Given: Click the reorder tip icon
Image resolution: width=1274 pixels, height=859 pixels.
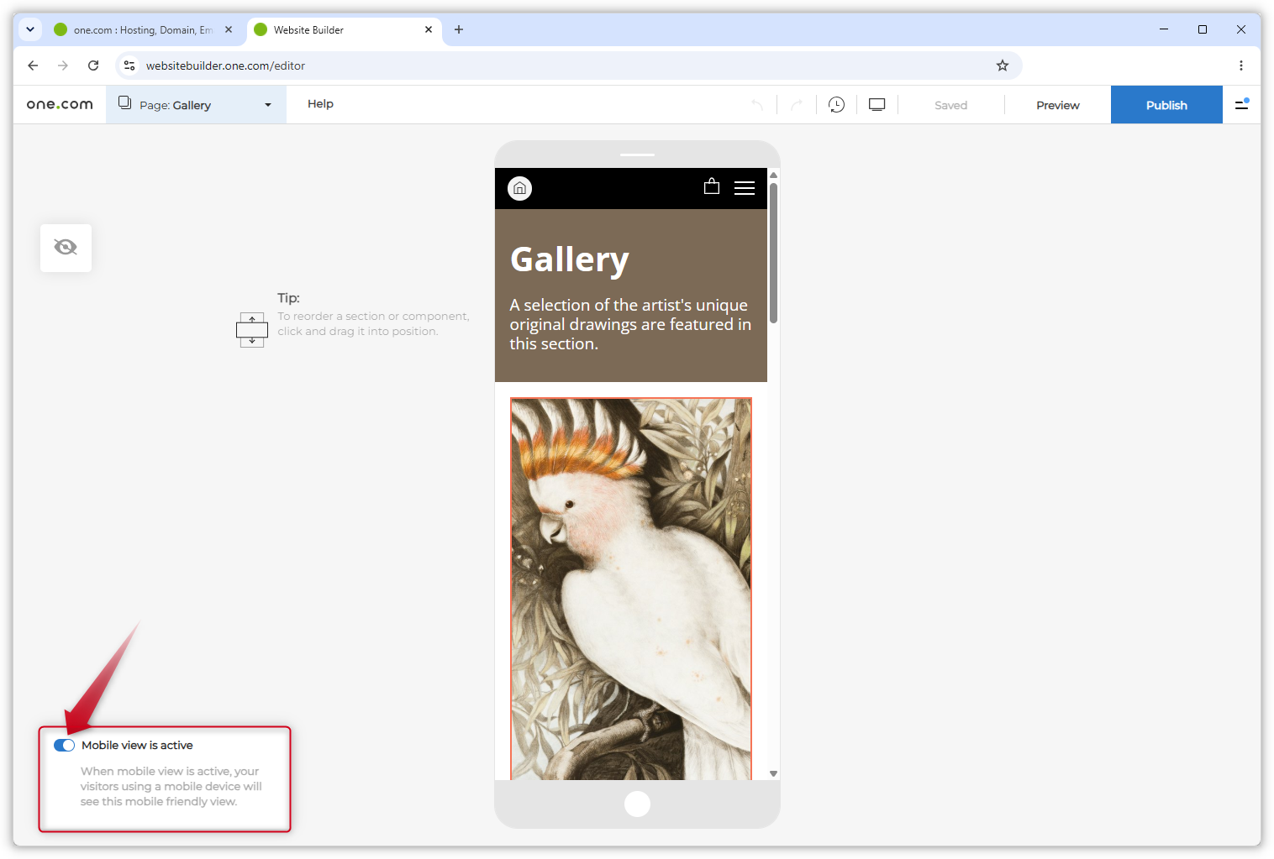Looking at the screenshot, I should click(252, 330).
